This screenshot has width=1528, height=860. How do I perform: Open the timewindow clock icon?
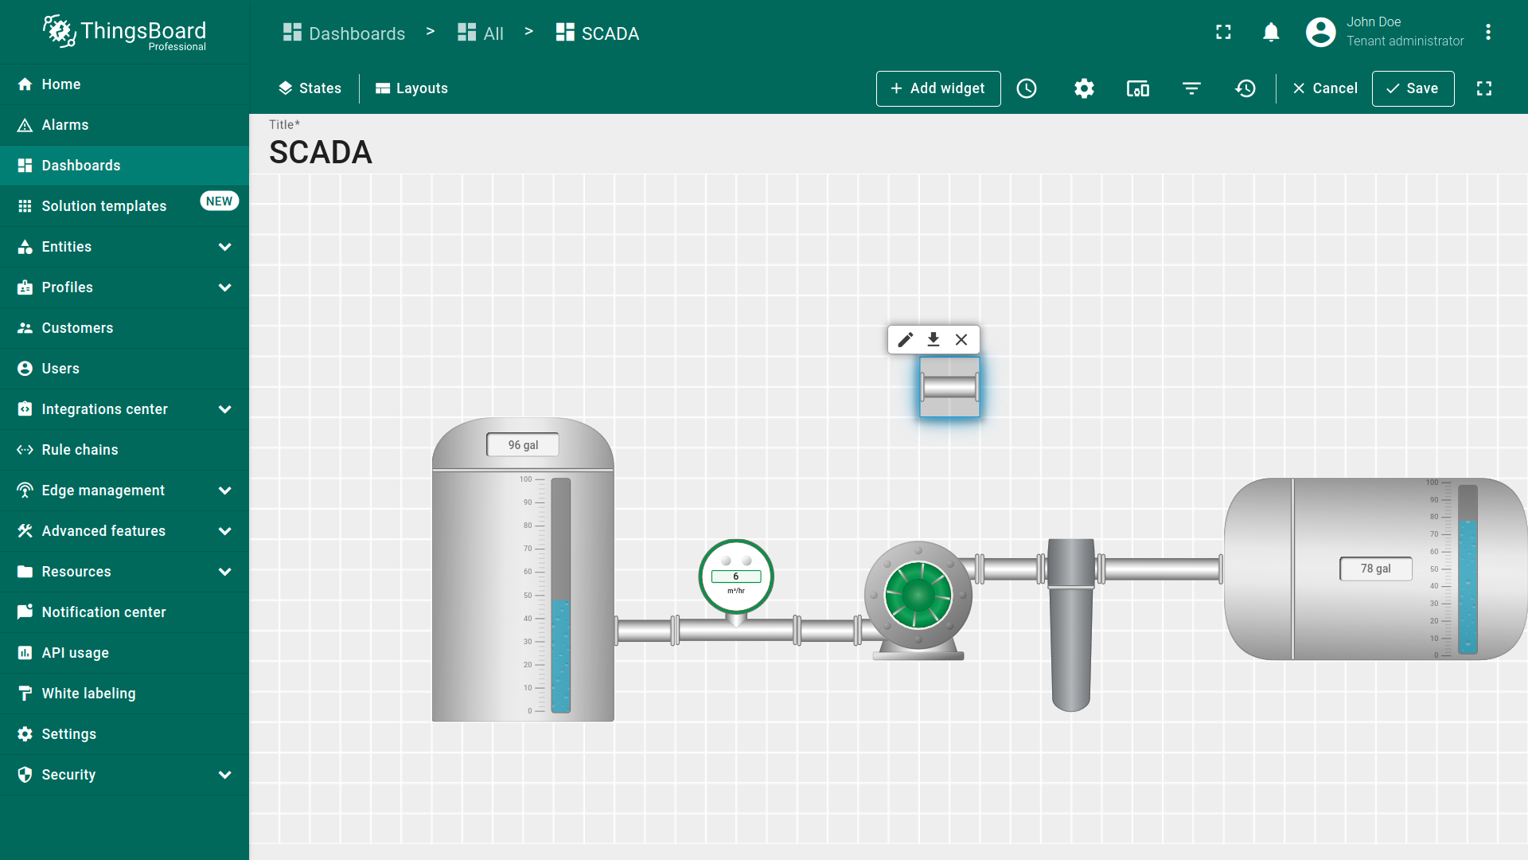click(x=1027, y=88)
